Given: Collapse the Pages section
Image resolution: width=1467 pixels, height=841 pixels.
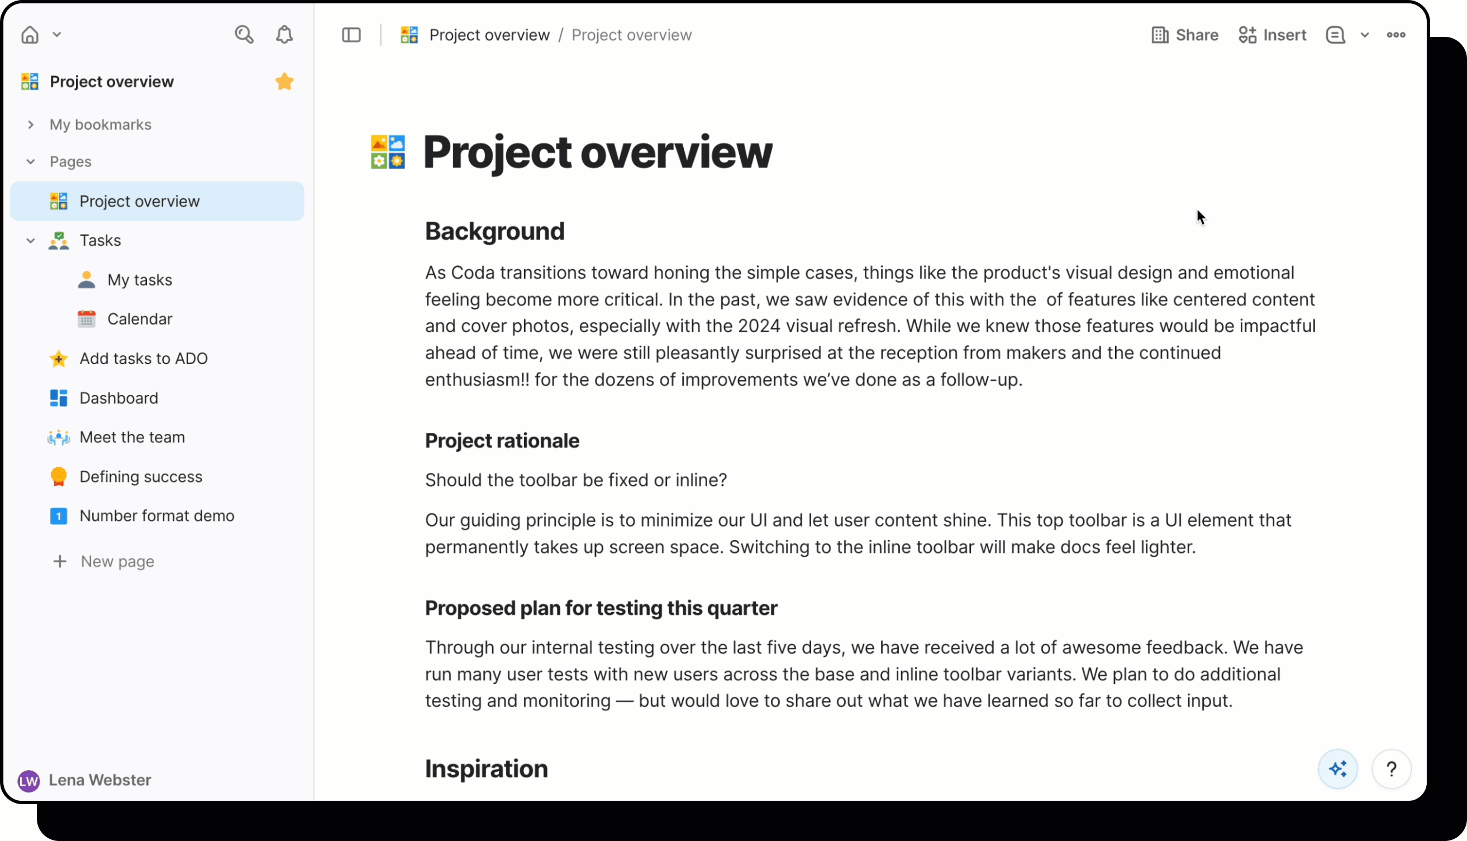Looking at the screenshot, I should (31, 162).
